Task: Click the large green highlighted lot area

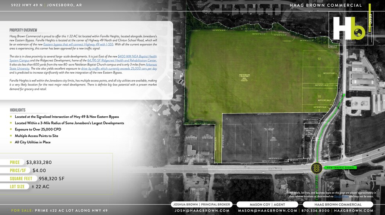Action: point(250,74)
